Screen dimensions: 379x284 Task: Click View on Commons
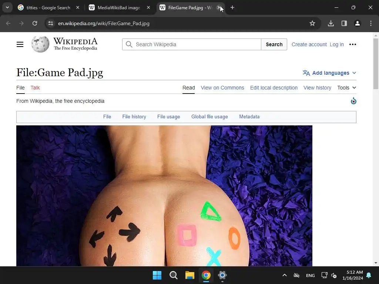pos(222,88)
